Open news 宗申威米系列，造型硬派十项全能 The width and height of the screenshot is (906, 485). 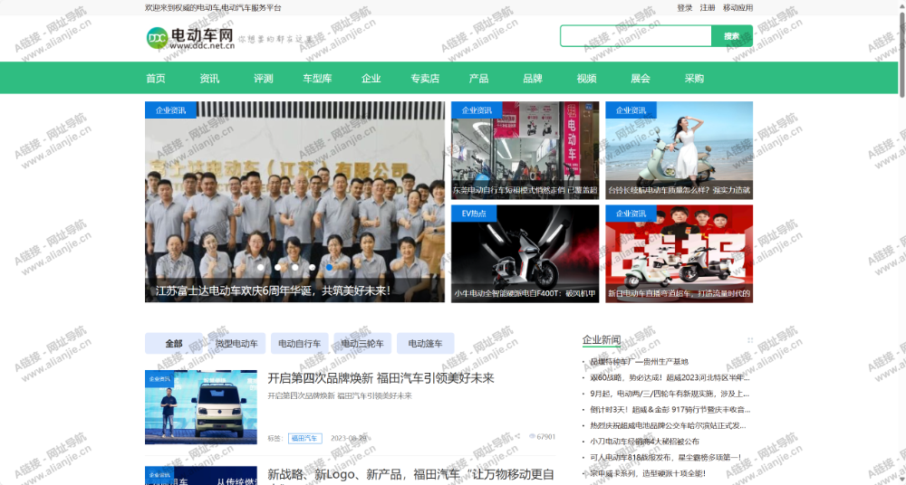point(647,473)
